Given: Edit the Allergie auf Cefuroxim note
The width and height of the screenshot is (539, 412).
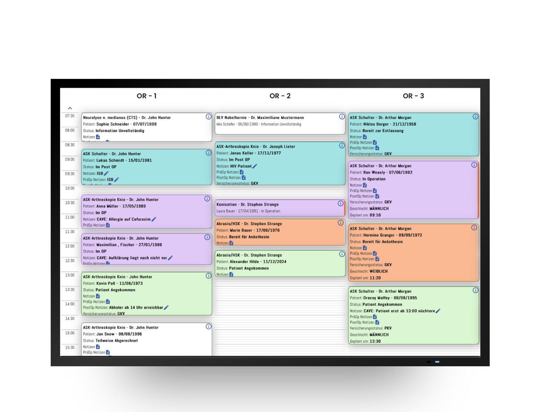Looking at the screenshot, I should (154, 219).
